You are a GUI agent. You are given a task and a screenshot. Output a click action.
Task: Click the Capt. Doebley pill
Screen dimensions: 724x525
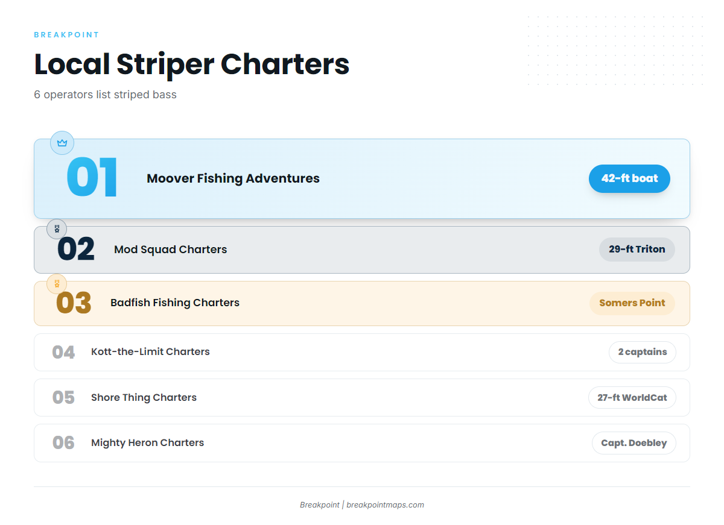[x=634, y=443]
